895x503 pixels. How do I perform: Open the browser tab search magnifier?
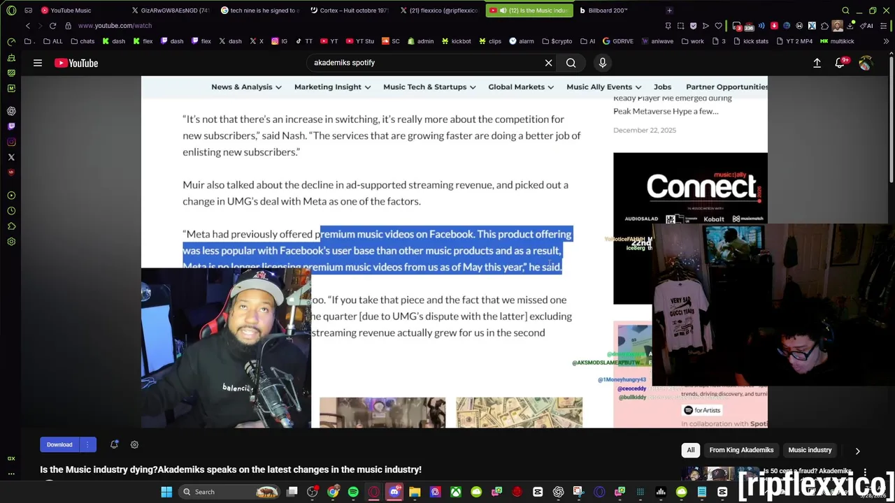click(845, 10)
